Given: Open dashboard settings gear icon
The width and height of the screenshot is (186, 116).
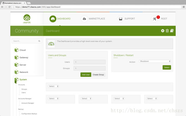Looking at the screenshot, I should pyautogui.click(x=163, y=31).
